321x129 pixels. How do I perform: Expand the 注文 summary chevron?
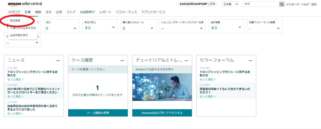coord(75,28)
